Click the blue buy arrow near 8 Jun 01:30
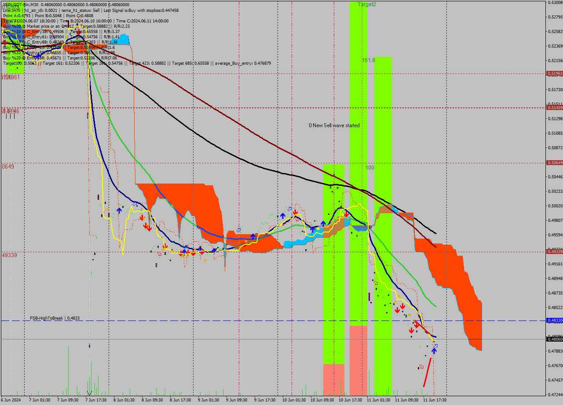 [119, 211]
